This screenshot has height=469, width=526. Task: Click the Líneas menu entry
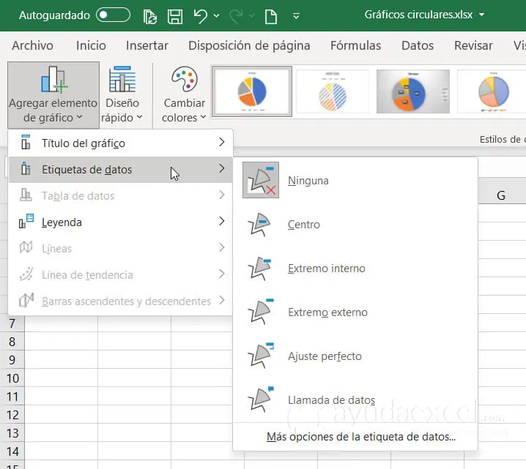pyautogui.click(x=121, y=249)
